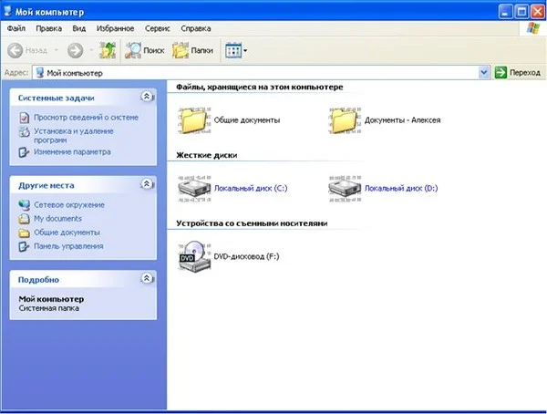Open Forward button history dropdown arrow

click(91, 51)
